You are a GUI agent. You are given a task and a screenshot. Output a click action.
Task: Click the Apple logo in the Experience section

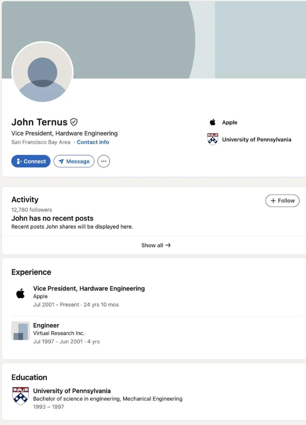[x=21, y=294]
